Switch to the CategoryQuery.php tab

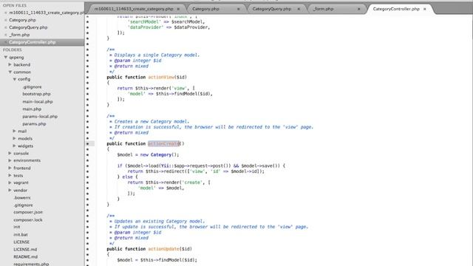point(271,9)
